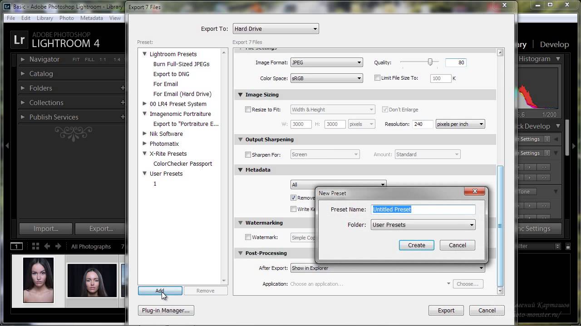Click the Preset Name text field

tap(423, 209)
